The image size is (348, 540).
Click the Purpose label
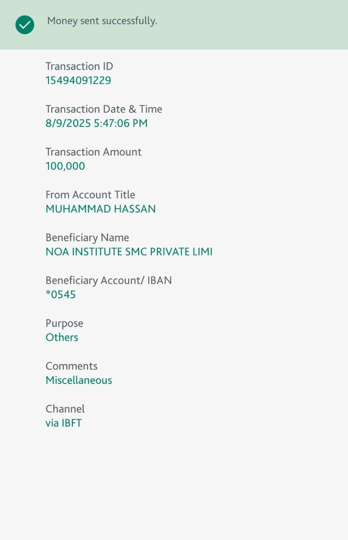(65, 323)
